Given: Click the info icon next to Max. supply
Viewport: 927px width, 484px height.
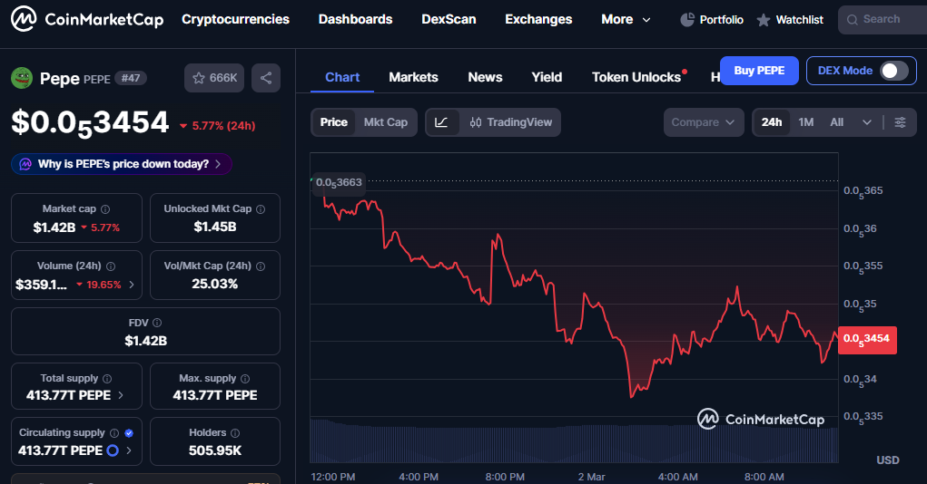Looking at the screenshot, I should point(245,378).
